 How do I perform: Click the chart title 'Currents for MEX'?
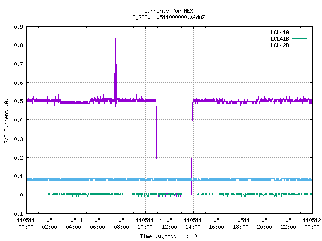click(169, 11)
